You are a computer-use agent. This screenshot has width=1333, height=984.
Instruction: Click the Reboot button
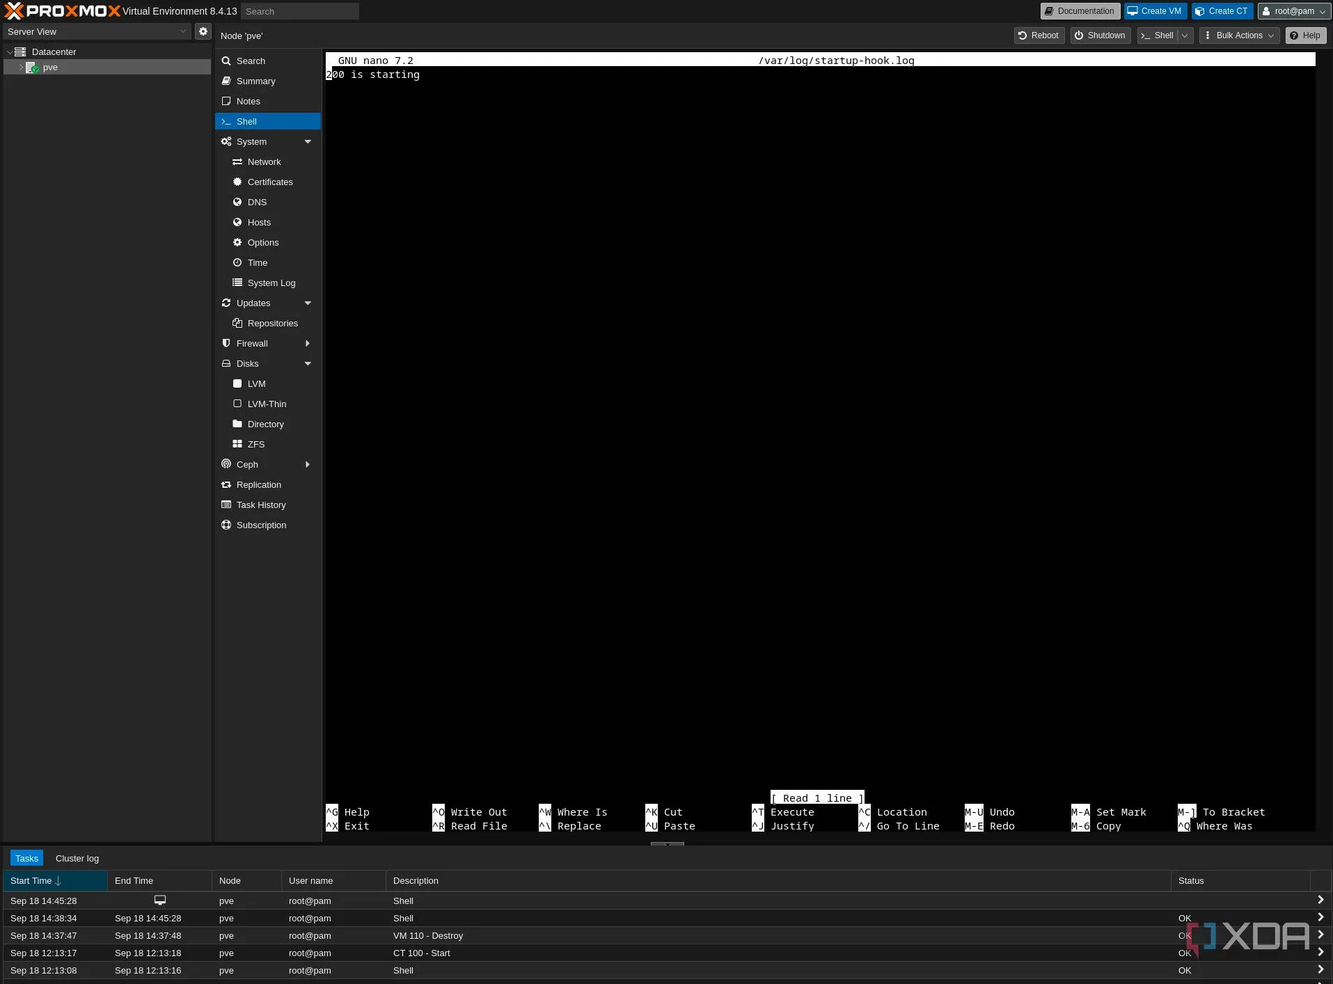click(1039, 35)
